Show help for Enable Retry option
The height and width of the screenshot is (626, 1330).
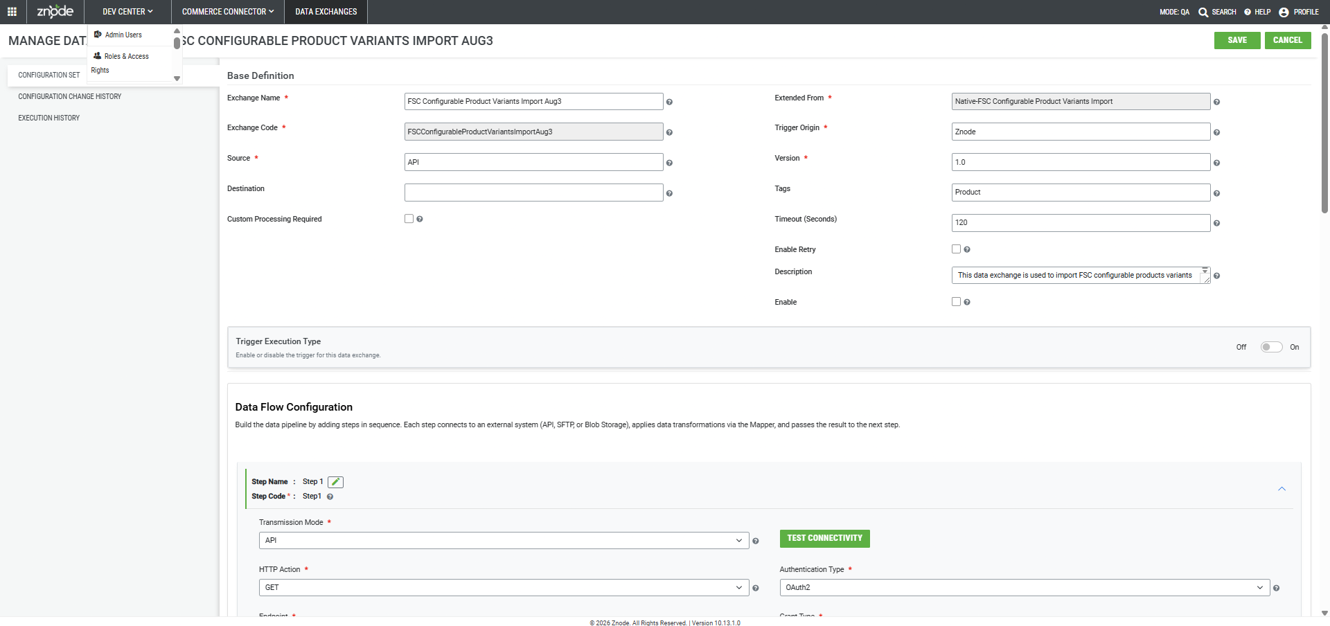[x=967, y=250]
